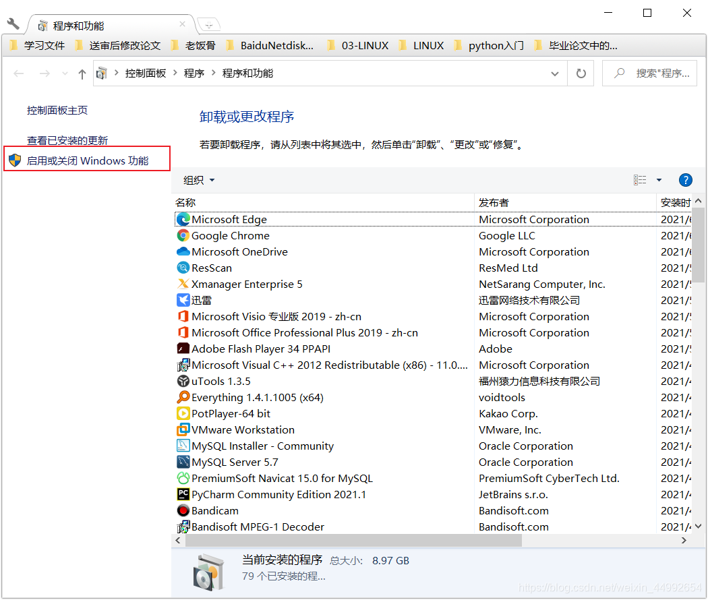Click the Everything search magnifier icon

coord(183,397)
